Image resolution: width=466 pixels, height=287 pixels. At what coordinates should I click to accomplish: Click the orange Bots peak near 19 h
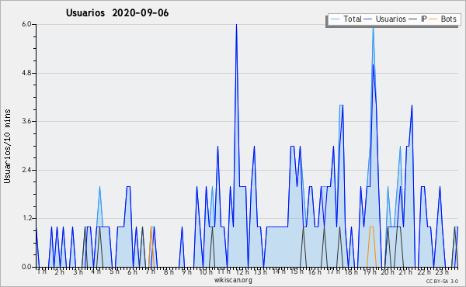371,227
